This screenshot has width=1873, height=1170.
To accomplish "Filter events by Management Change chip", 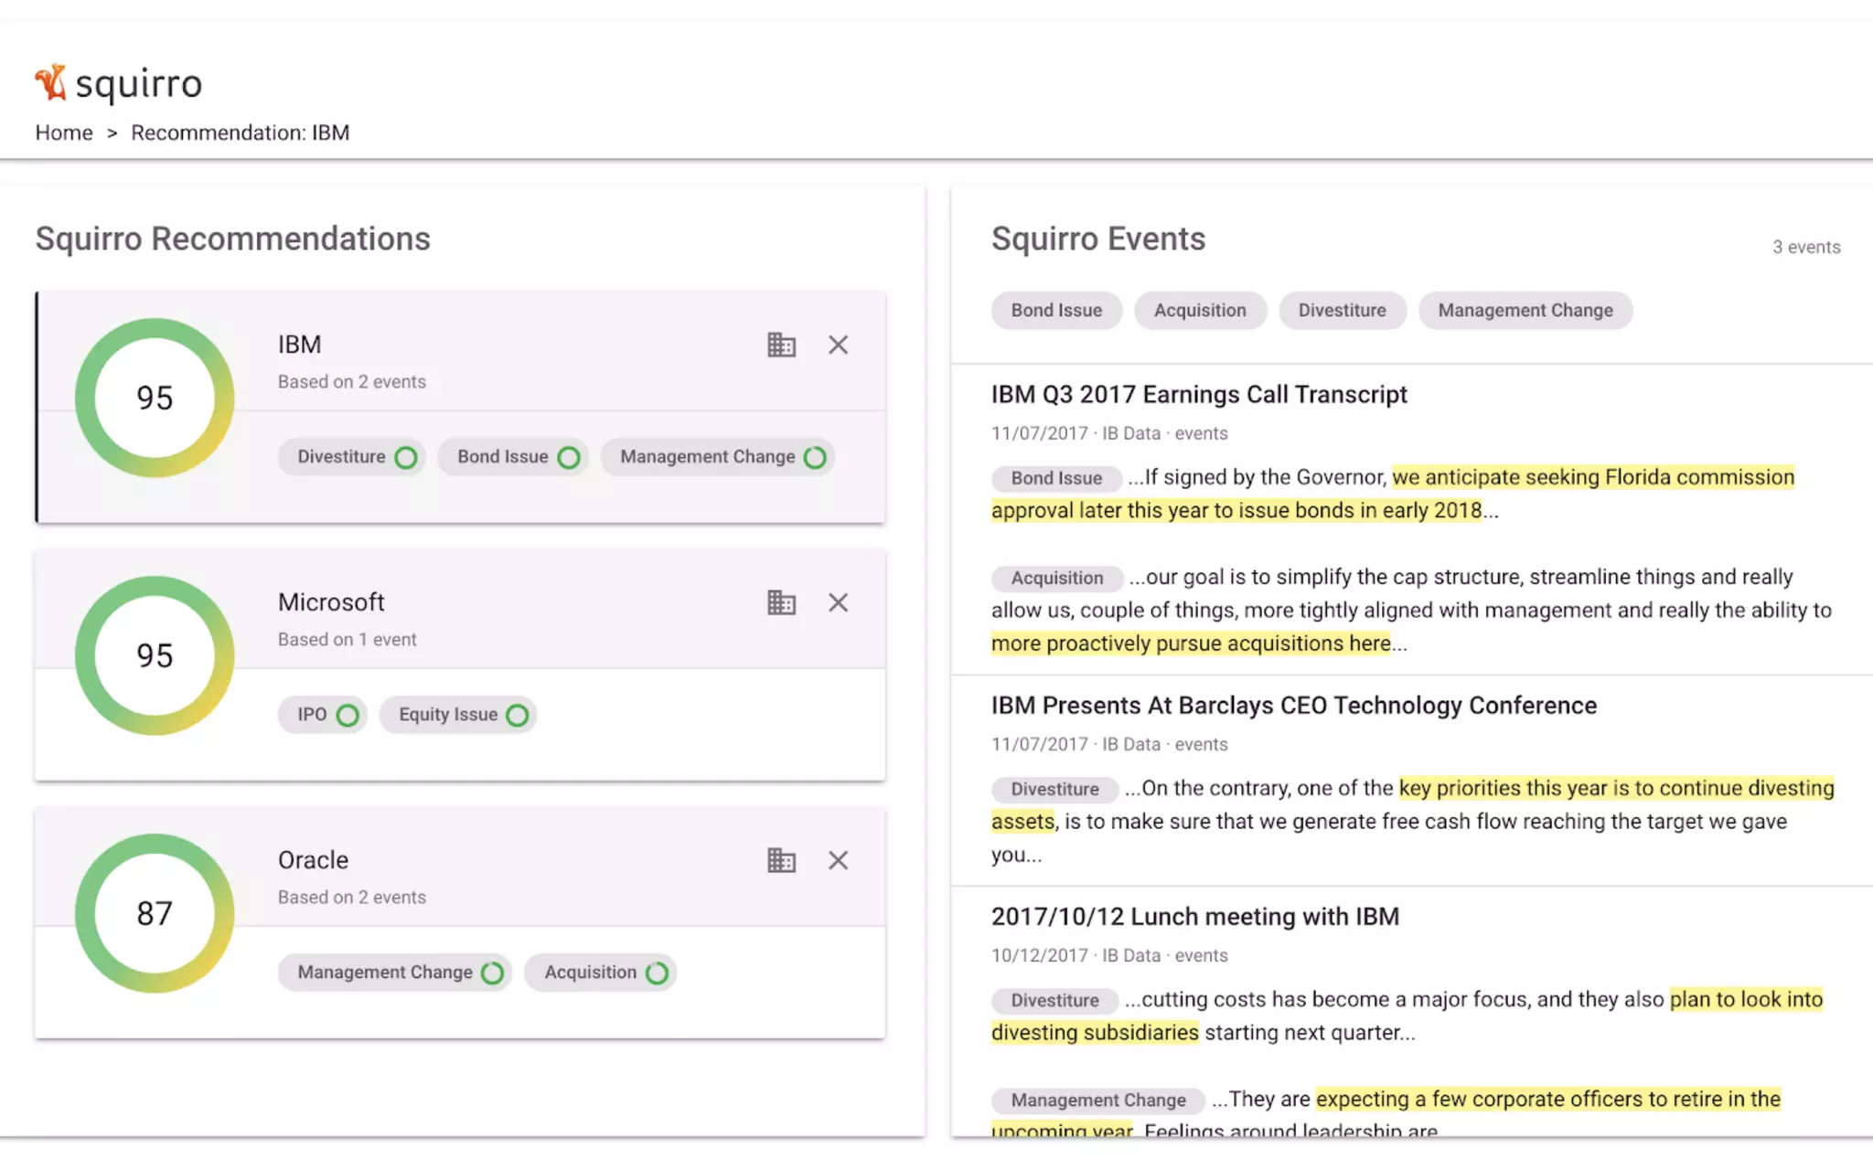I will 1525,311.
